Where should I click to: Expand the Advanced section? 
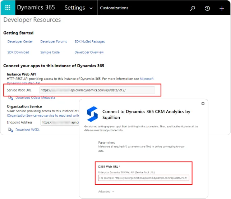tap(106, 191)
